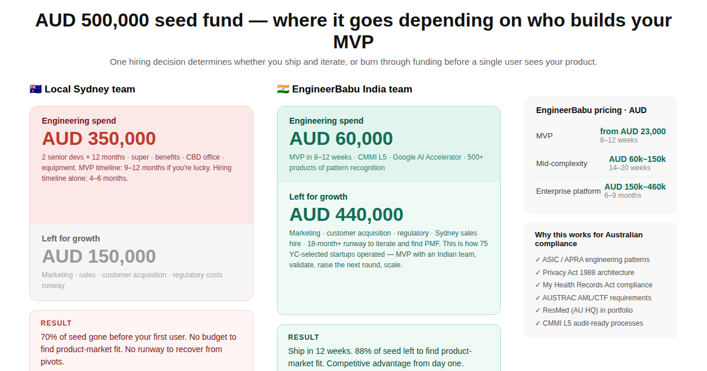Viewport: 707px width, 371px height.
Task: Click 'Engineering spend' label in red card
Action: click(79, 121)
